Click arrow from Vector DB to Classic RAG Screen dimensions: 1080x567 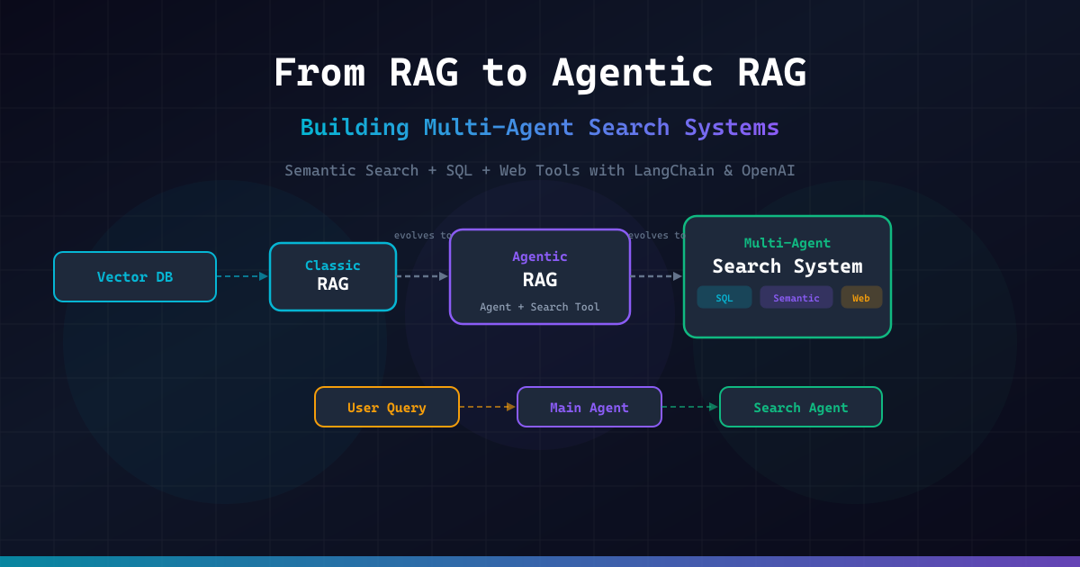[x=242, y=276]
